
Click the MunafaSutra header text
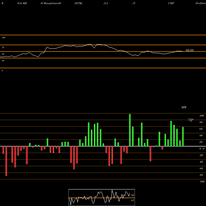[x=51, y=3]
